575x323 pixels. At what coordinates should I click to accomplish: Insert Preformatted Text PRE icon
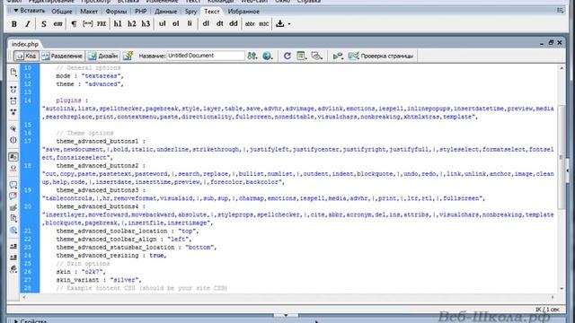click(x=102, y=24)
